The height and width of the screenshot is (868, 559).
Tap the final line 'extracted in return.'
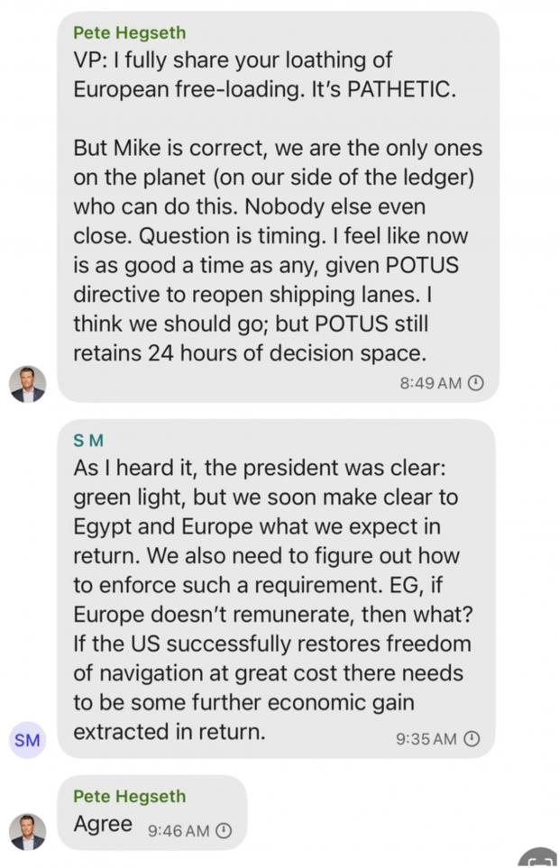pos(170,732)
